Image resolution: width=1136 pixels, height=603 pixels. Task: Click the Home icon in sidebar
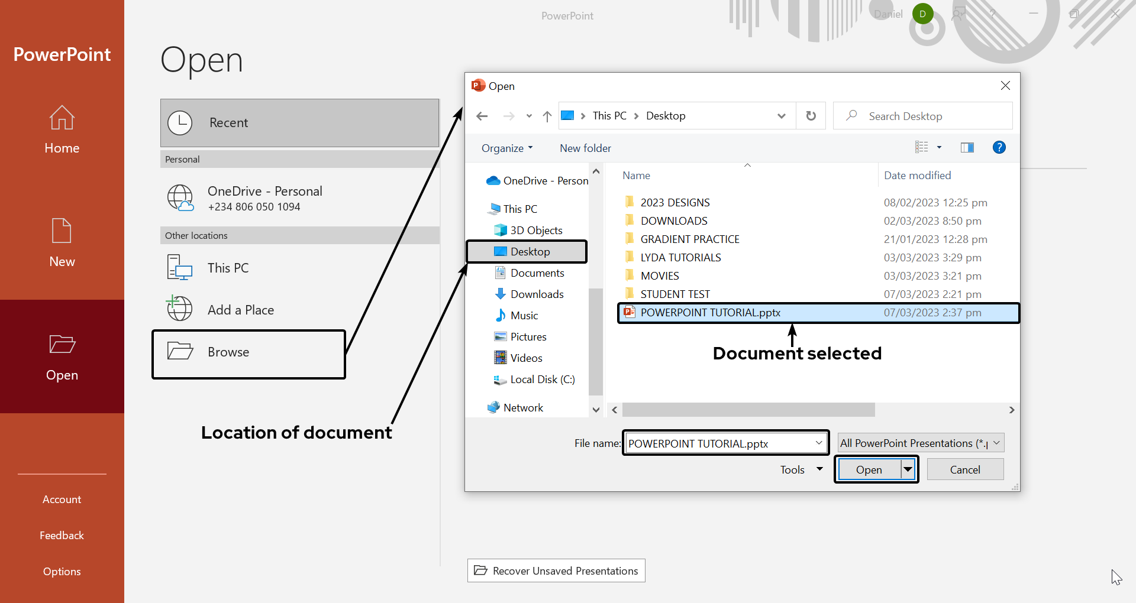(62, 118)
